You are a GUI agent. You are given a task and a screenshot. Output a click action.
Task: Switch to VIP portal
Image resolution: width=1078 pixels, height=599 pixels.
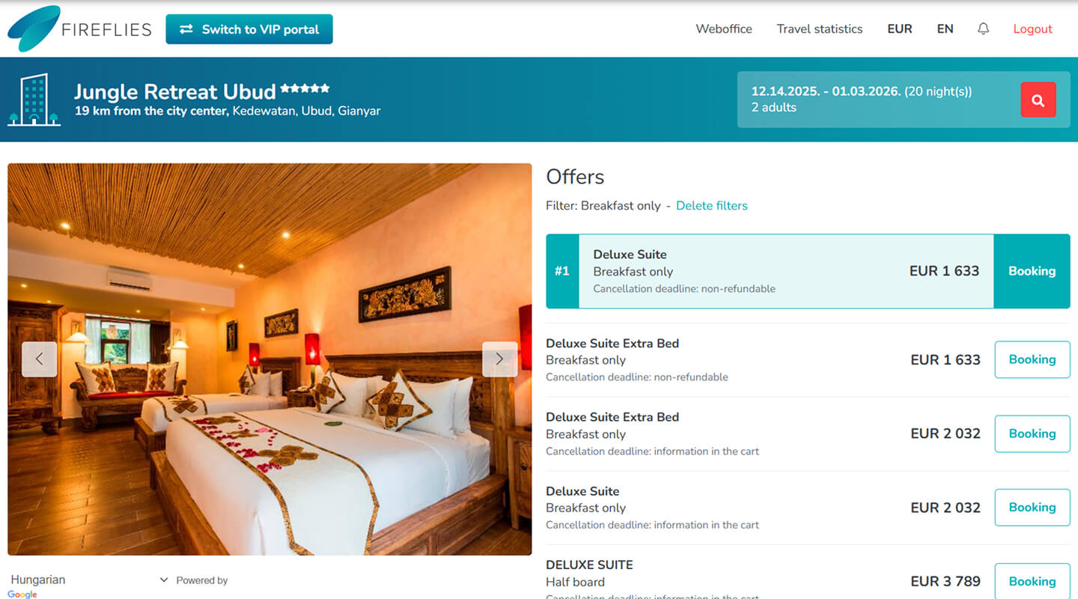click(x=249, y=29)
